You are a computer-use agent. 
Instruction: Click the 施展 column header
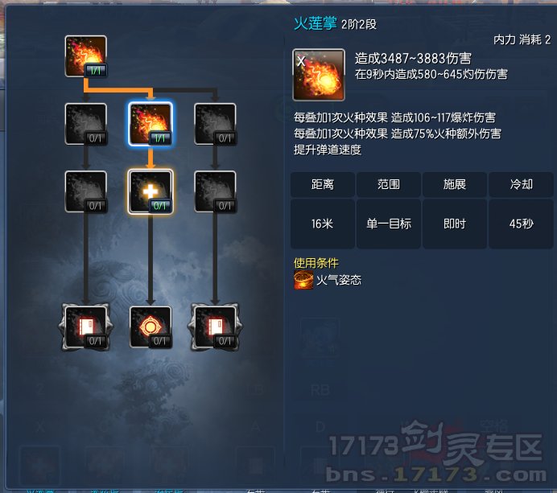(x=455, y=184)
